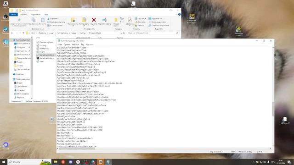This screenshot has height=165, width=294.
Task: Open Notepad Format menu
Action: click(75, 44)
